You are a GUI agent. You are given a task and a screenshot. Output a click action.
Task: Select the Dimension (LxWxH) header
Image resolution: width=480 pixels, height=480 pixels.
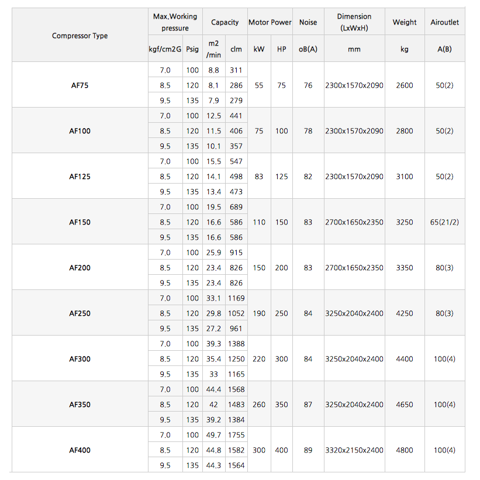[x=354, y=22]
